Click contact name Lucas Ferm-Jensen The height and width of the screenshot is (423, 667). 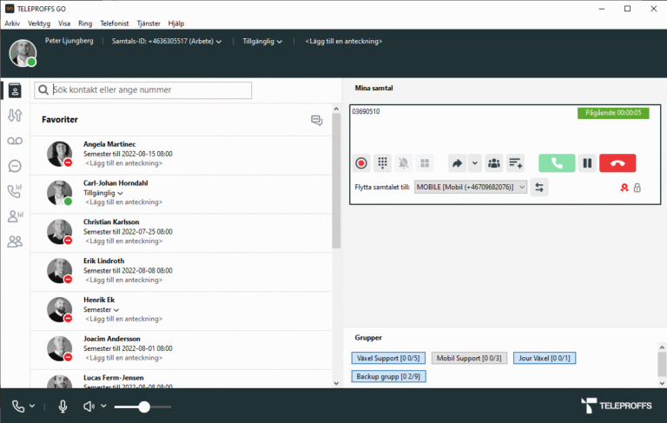coord(114,378)
